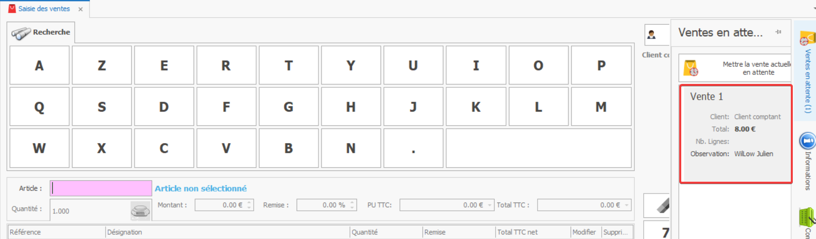The height and width of the screenshot is (239, 816).
Task: Tap the letter P key
Action: coord(601,65)
